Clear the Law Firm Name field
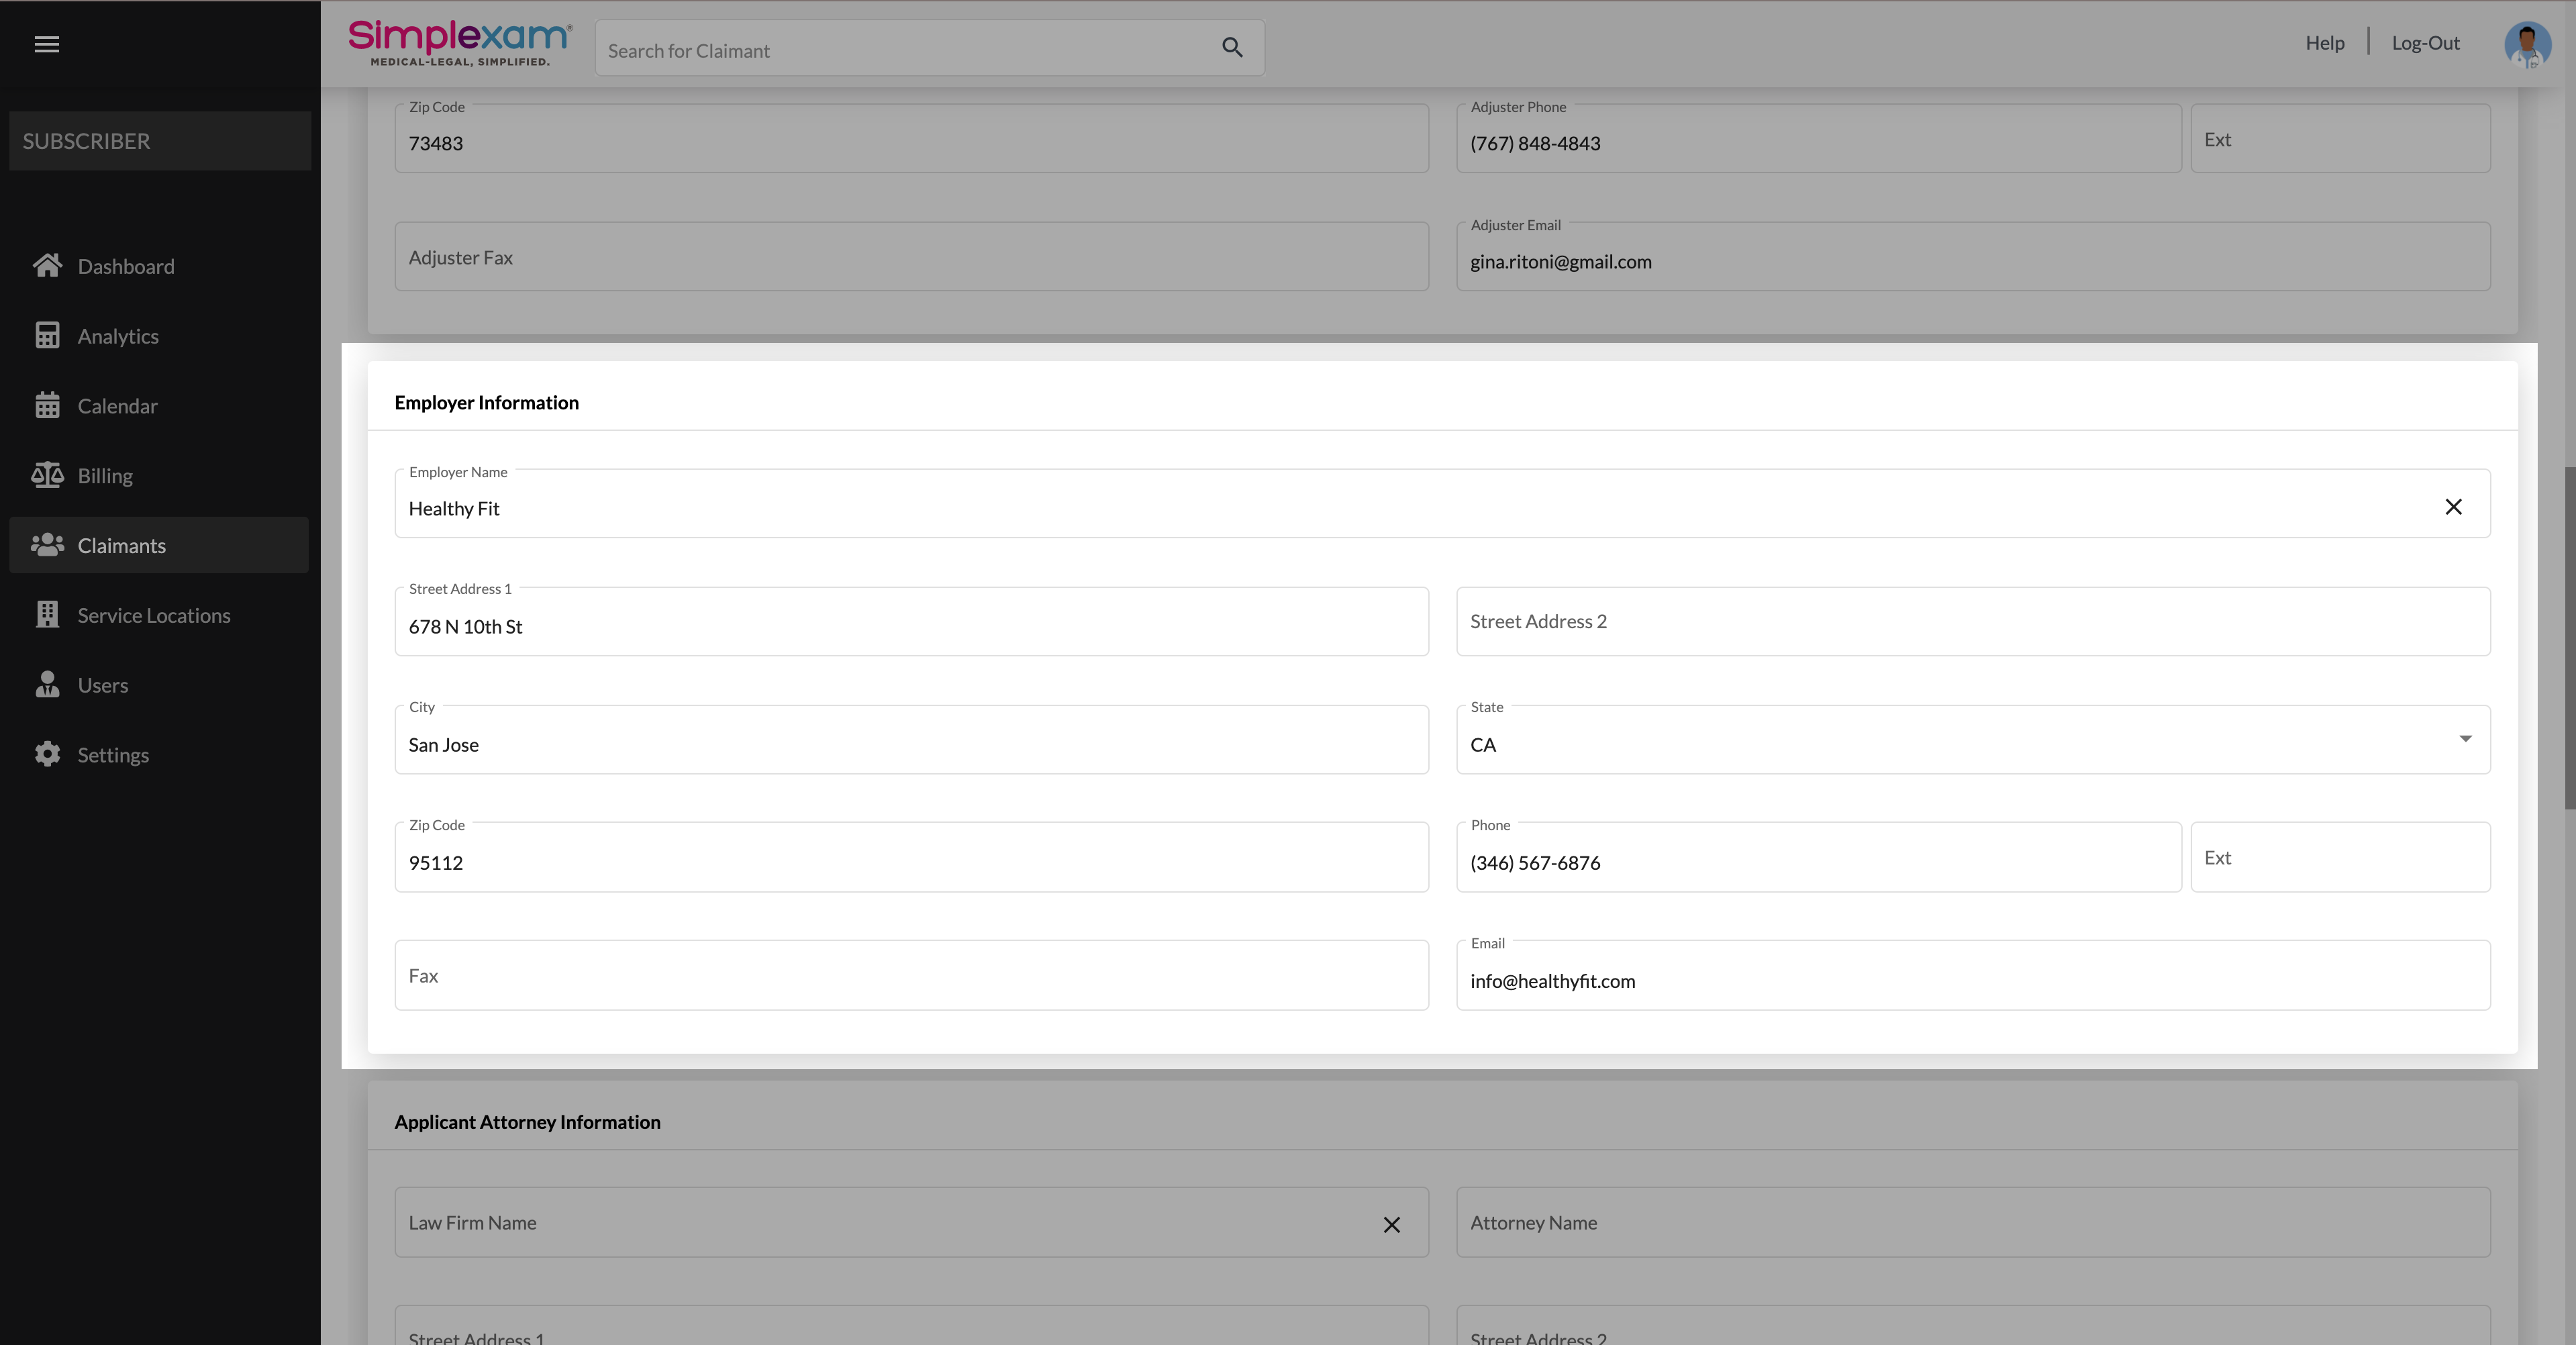Image resolution: width=2576 pixels, height=1345 pixels. click(x=1391, y=1225)
